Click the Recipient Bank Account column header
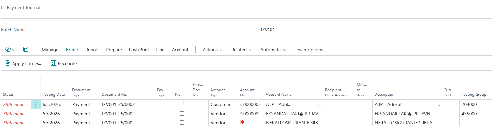This screenshot has width=492, height=126. [337, 92]
